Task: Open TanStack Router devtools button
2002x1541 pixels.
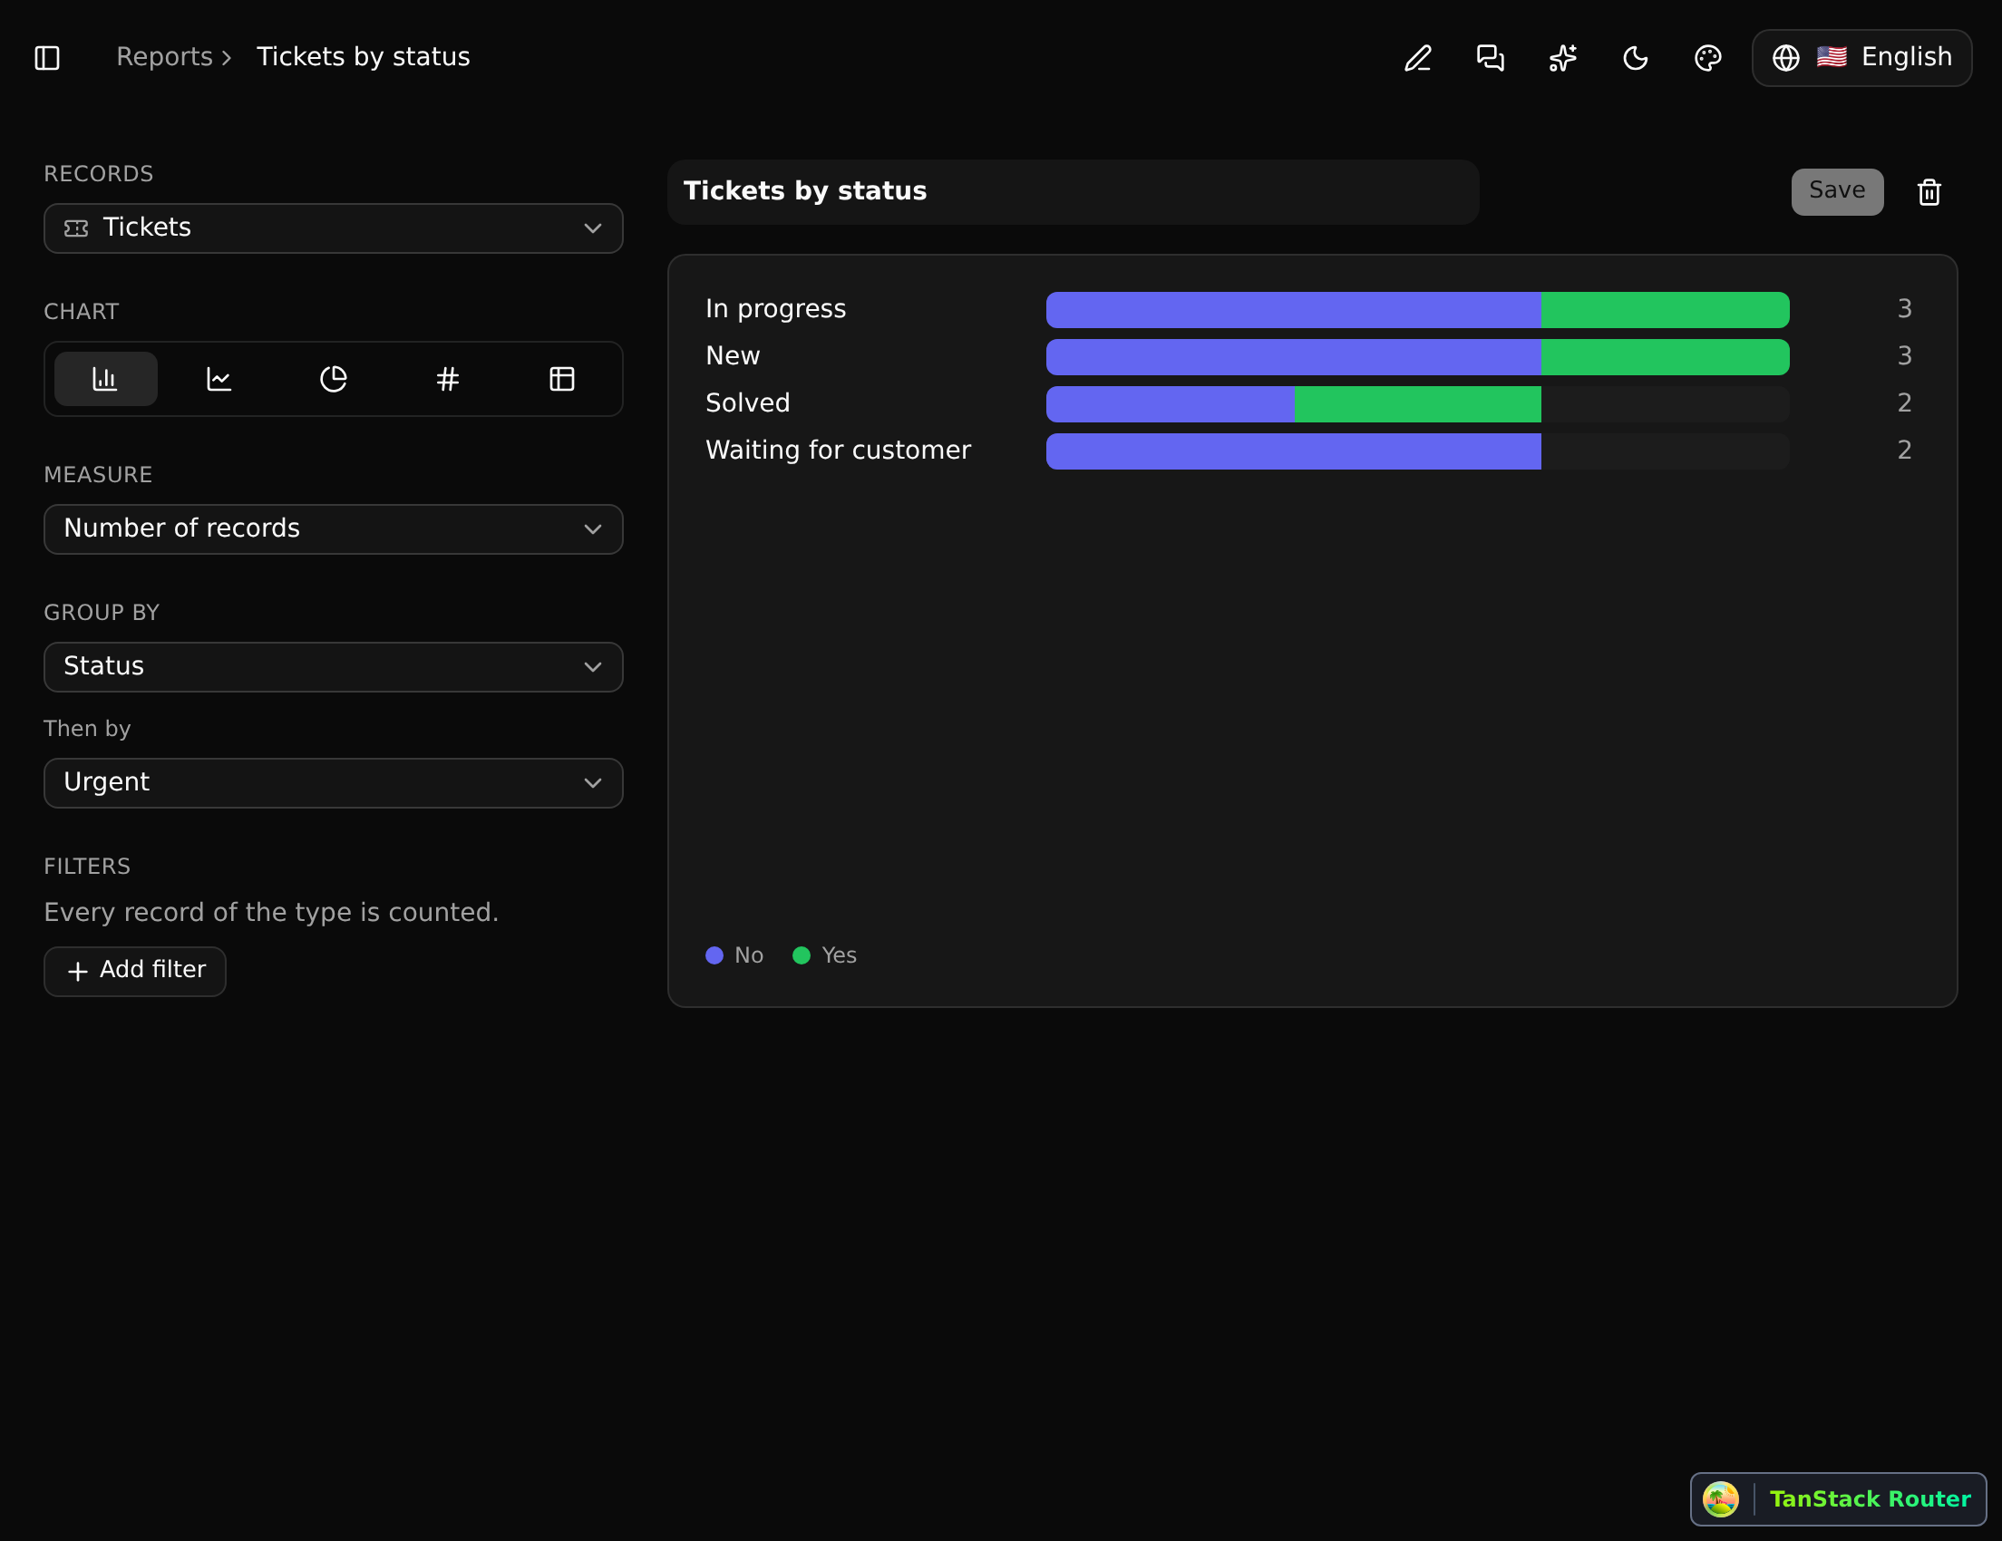Action: [1838, 1499]
